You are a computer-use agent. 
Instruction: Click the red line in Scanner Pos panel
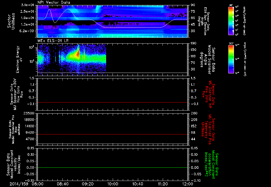tap(112, 134)
